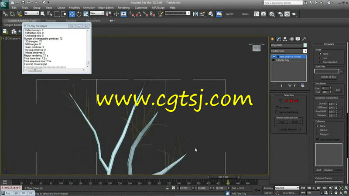Click Bind to Space Warp icon
The image size is (349, 196).
[19, 14]
